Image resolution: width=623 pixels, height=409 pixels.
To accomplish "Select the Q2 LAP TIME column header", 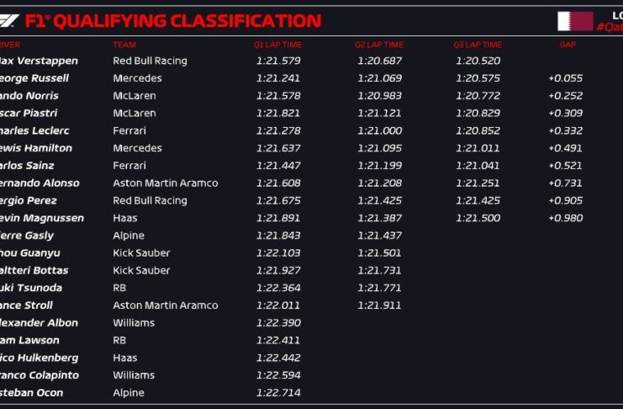I will click(378, 45).
